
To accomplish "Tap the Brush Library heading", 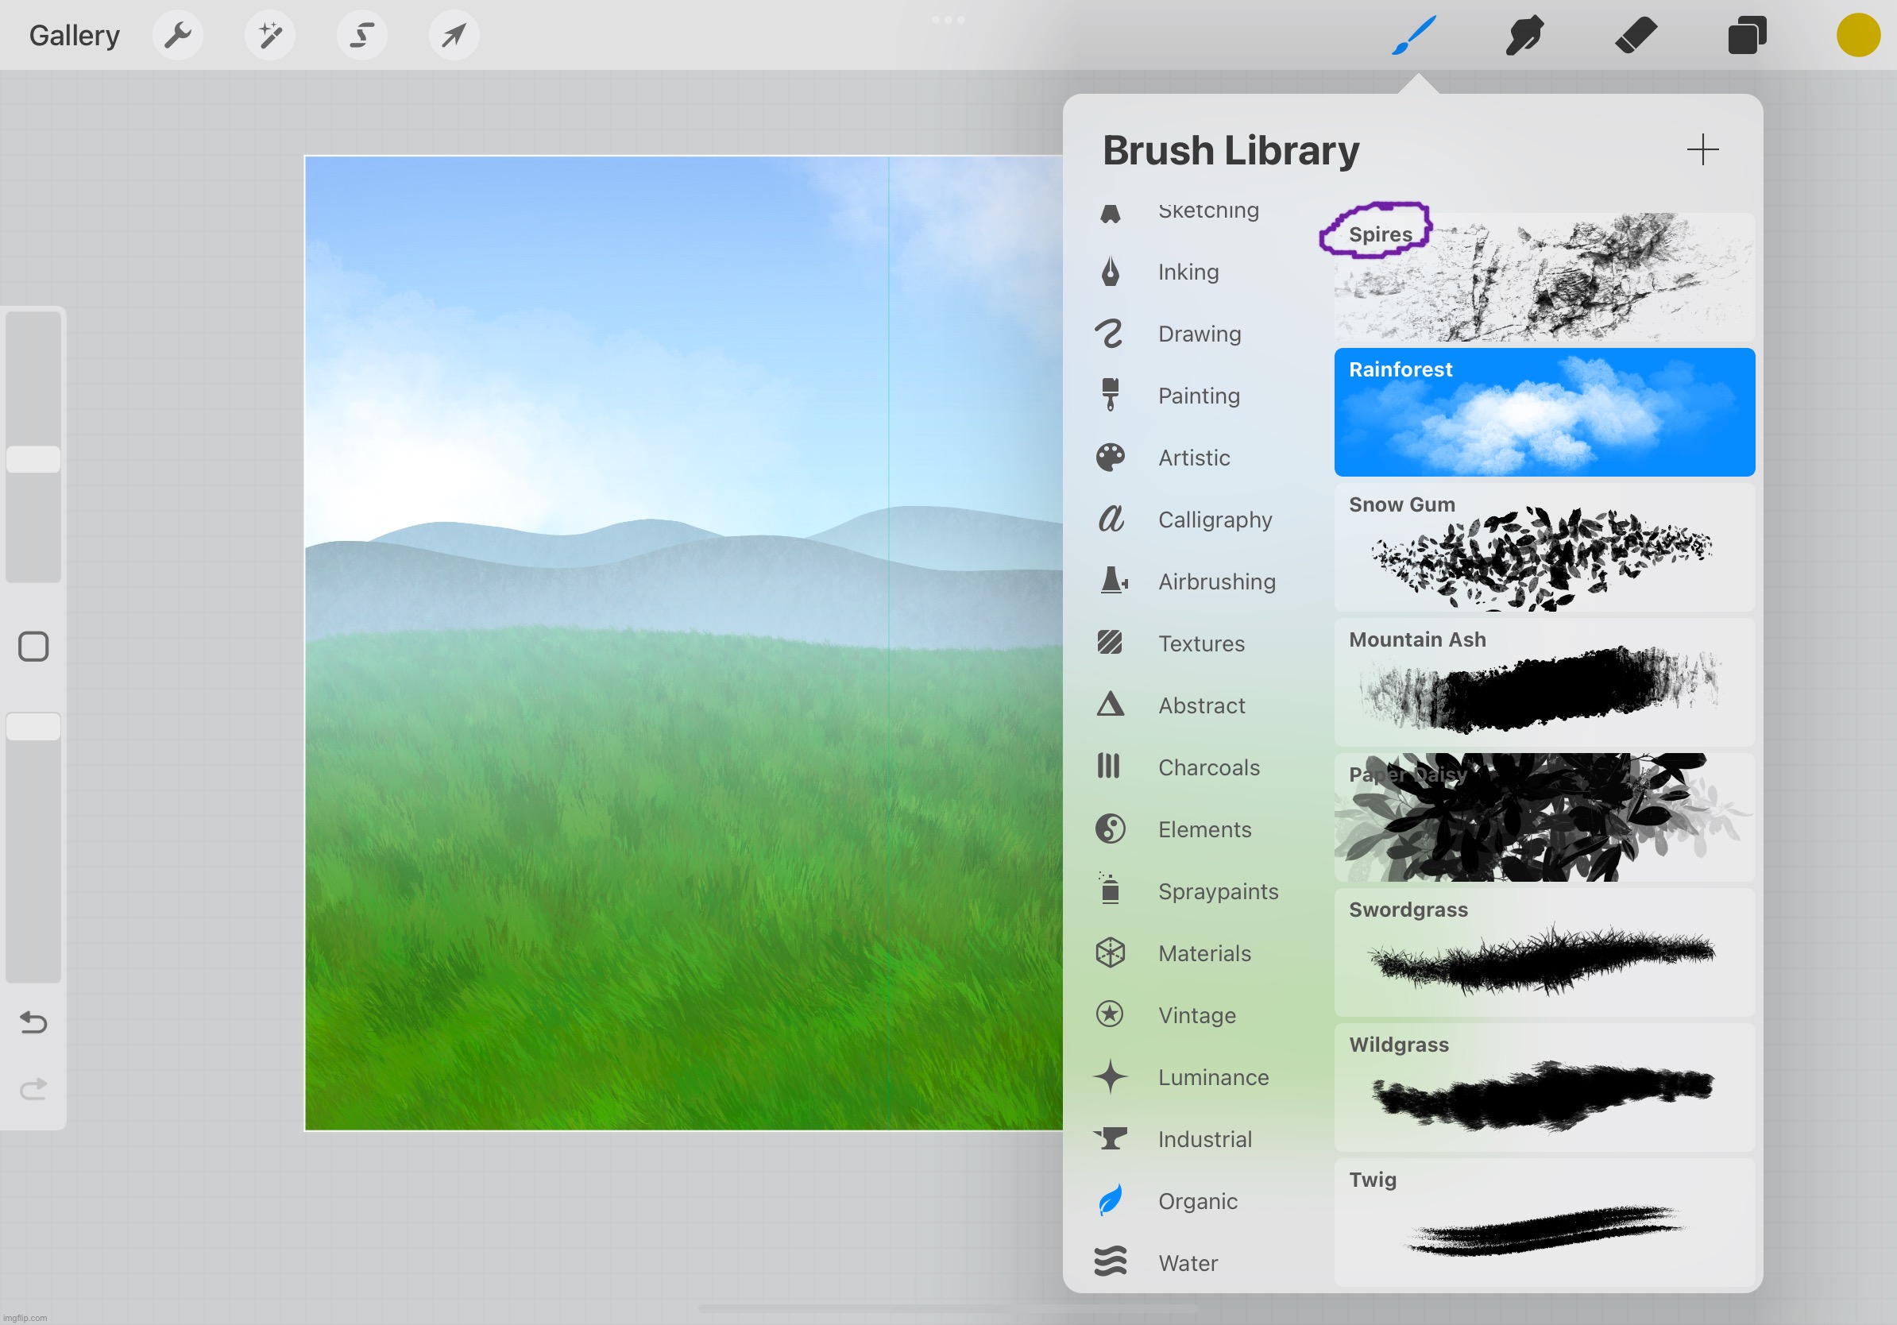I will (x=1231, y=150).
